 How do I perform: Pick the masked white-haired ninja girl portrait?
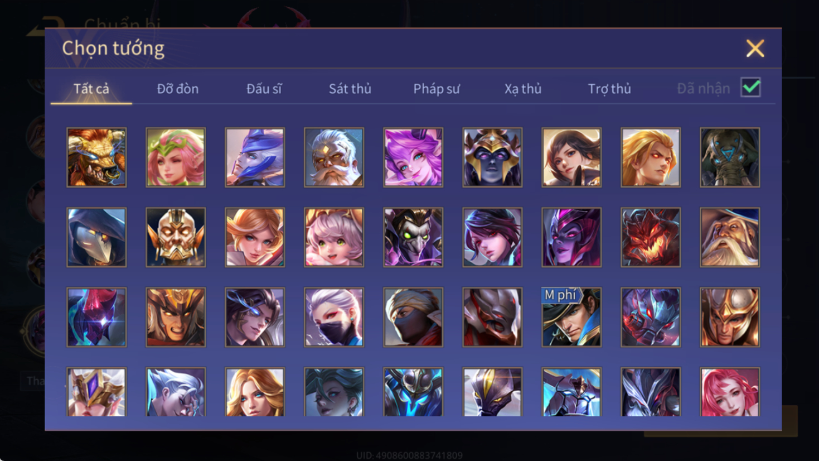click(x=334, y=317)
